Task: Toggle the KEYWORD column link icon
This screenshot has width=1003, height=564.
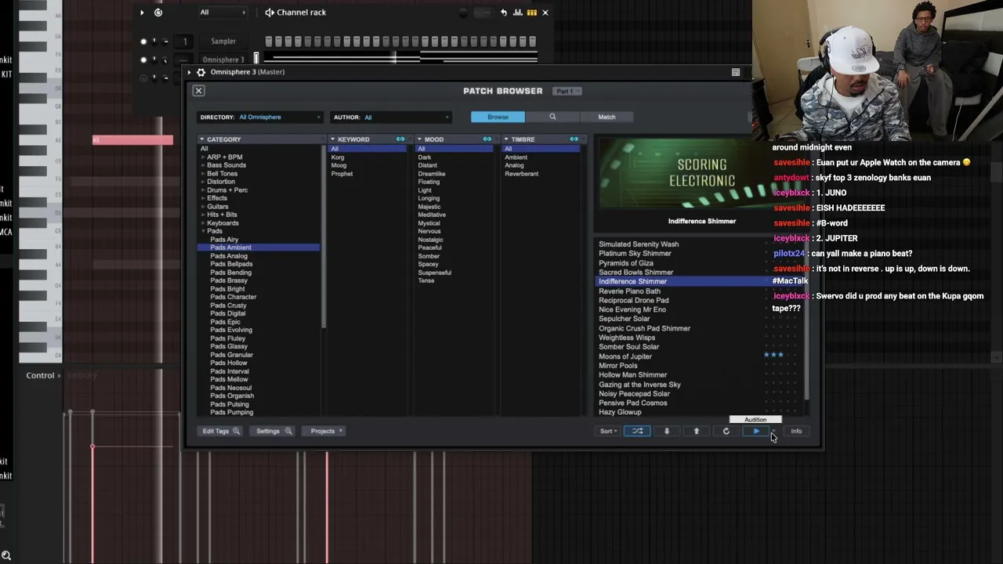Action: tap(400, 139)
